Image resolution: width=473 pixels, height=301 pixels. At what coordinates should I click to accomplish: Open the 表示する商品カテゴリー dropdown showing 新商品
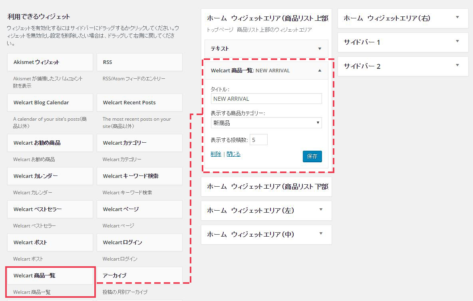click(266, 123)
